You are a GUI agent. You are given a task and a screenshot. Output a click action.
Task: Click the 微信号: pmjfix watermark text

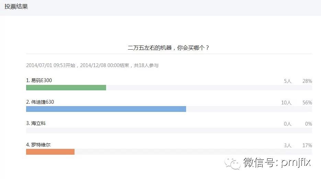pyautogui.click(x=277, y=163)
